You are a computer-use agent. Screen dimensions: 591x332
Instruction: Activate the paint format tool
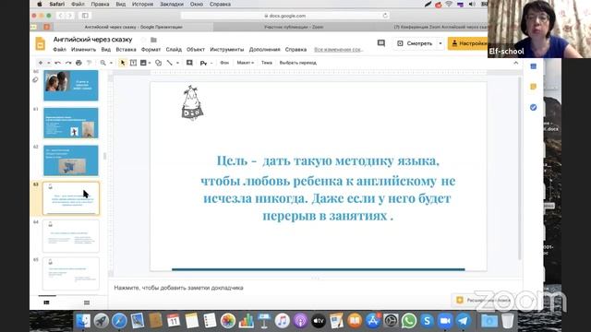point(89,63)
